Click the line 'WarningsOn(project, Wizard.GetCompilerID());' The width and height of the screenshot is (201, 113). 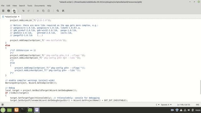pyautogui.click(x=31, y=83)
